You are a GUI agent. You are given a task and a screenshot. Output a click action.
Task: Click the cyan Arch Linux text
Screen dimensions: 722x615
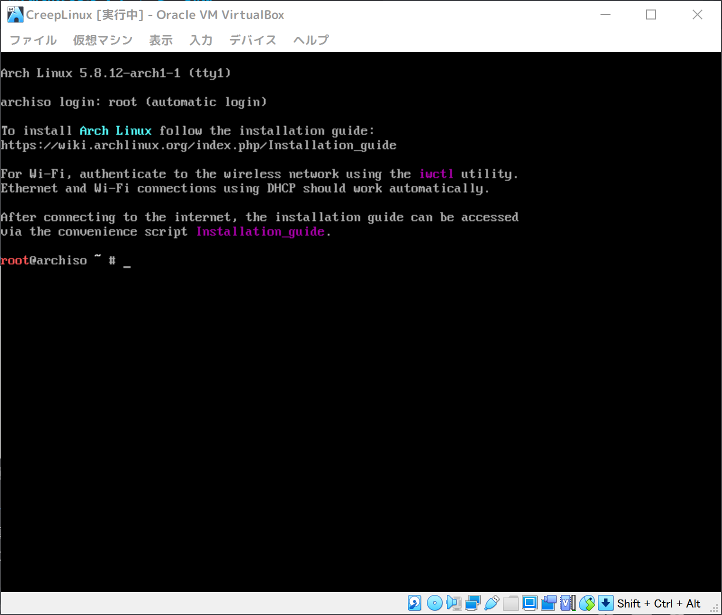point(115,130)
